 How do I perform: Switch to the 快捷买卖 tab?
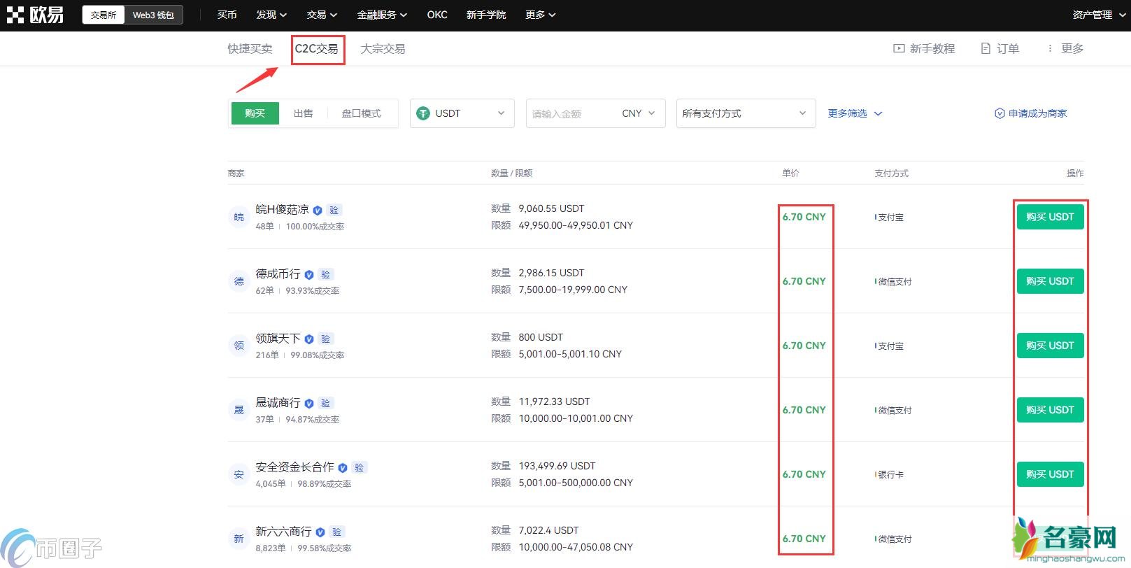click(x=250, y=49)
